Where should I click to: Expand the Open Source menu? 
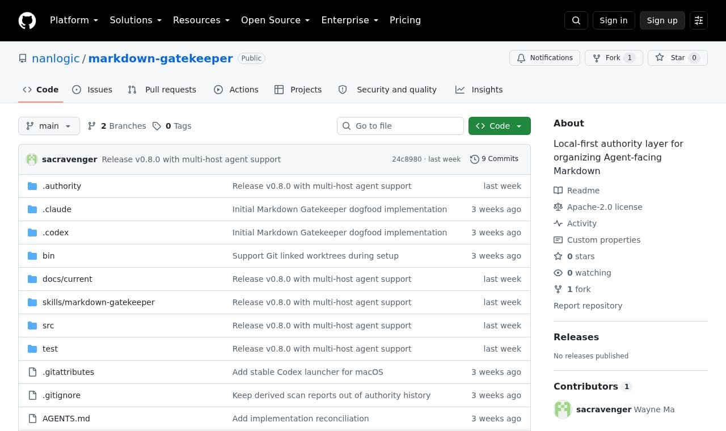pos(276,20)
